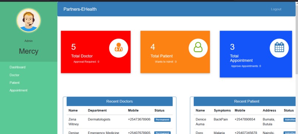Click Approve Appointments :0 text
The width and height of the screenshot is (298, 134).
coord(246,66)
